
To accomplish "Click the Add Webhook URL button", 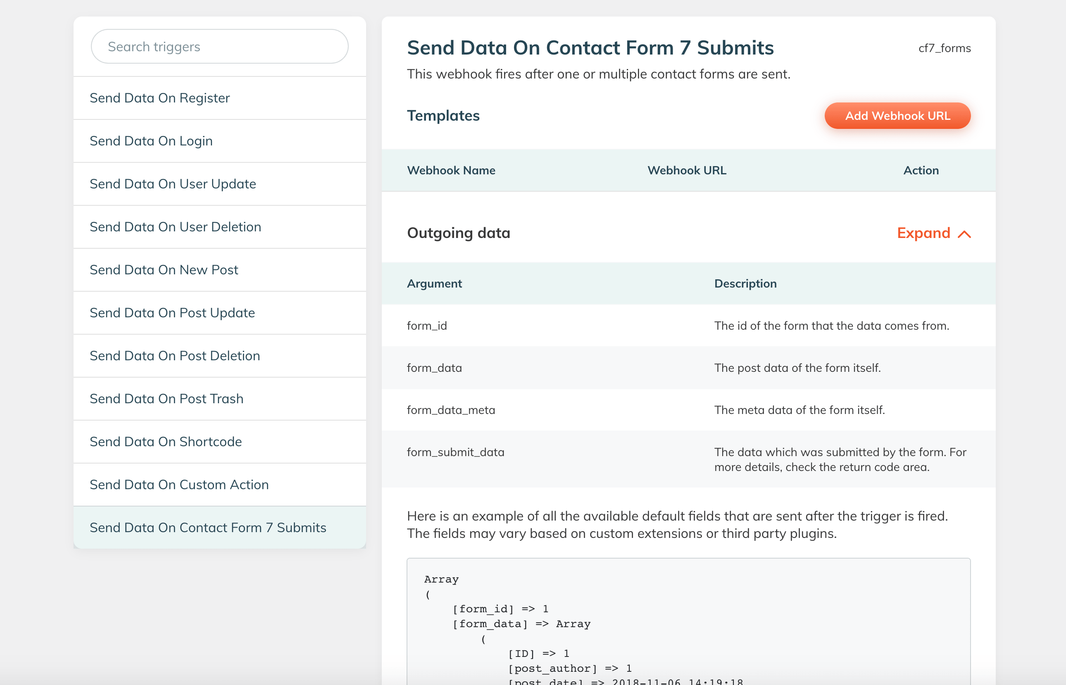I will [897, 116].
